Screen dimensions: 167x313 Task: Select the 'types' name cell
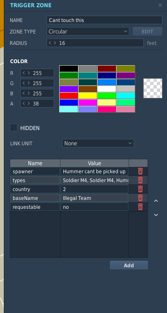pyautogui.click(x=35, y=180)
